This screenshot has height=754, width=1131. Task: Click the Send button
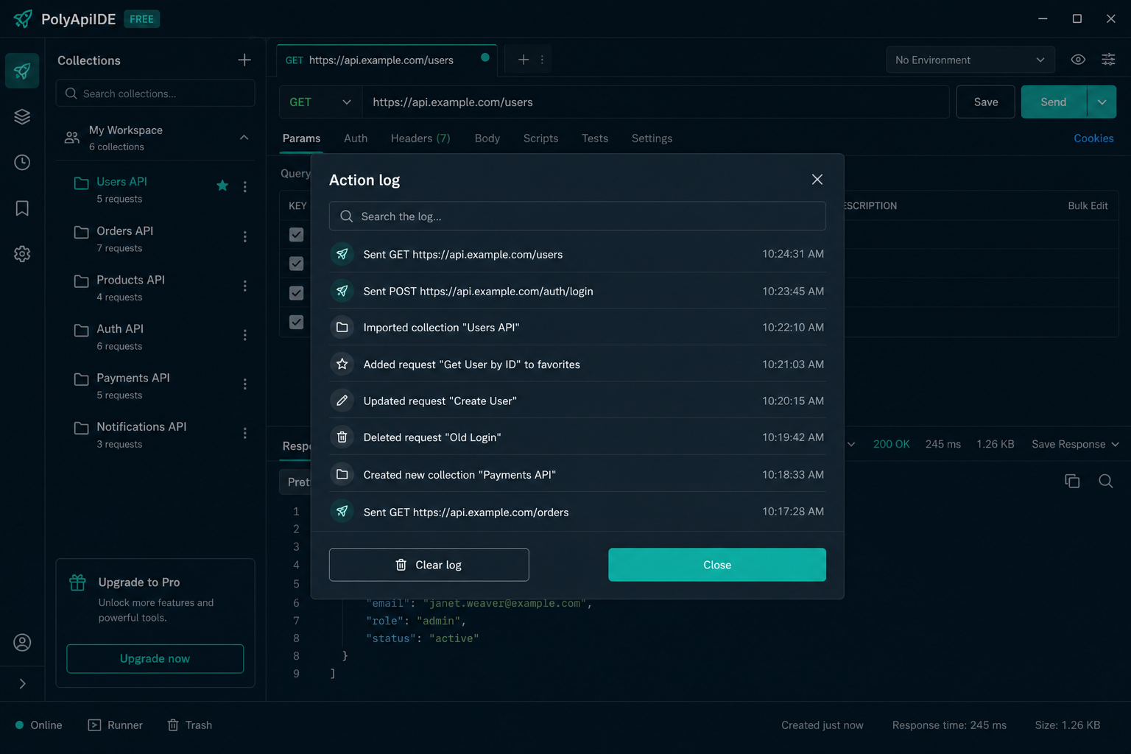(x=1053, y=102)
